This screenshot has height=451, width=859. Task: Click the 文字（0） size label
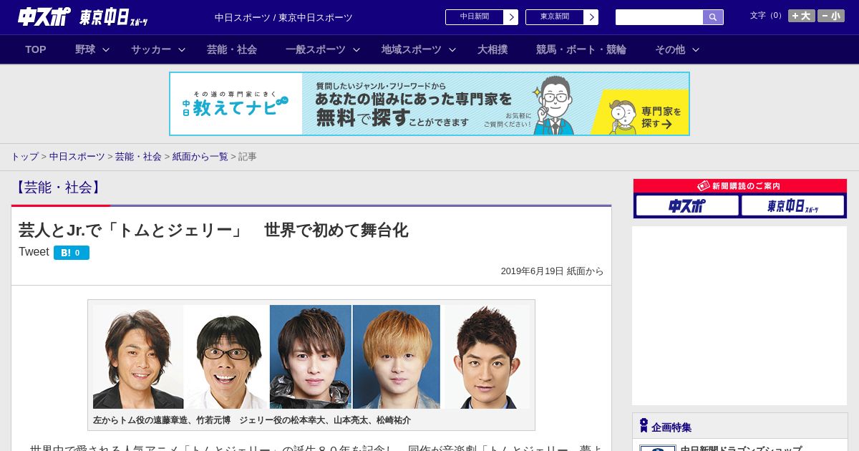click(x=767, y=15)
